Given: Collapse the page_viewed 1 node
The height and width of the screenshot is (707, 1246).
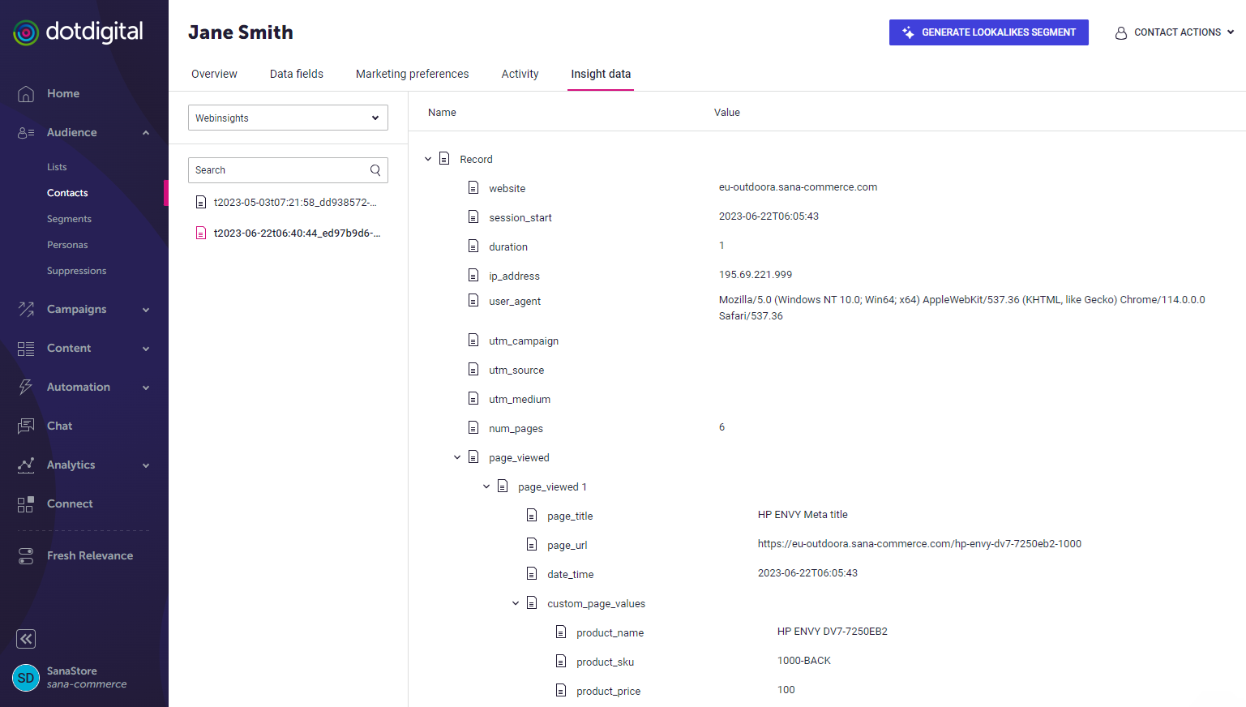Looking at the screenshot, I should pyautogui.click(x=486, y=486).
